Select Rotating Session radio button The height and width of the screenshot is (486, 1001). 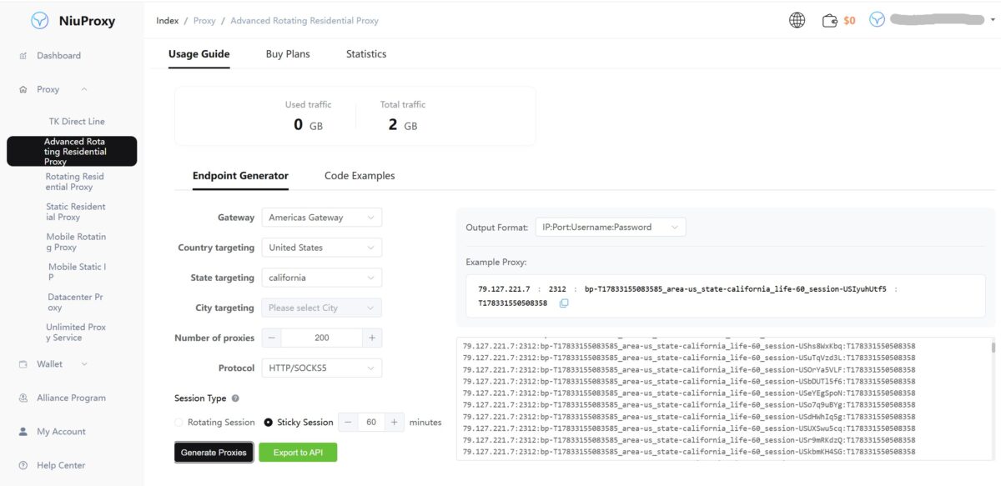179,423
